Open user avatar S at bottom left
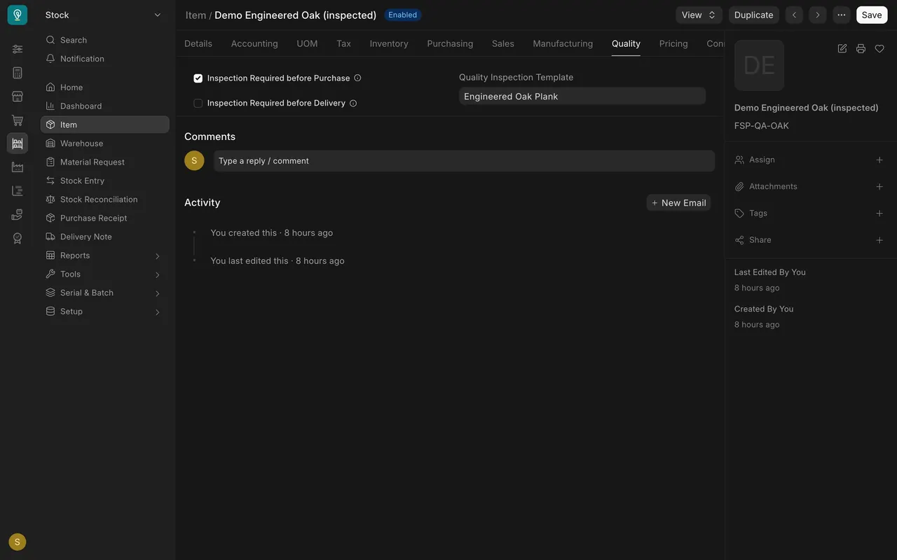The image size is (897, 560). [x=18, y=542]
